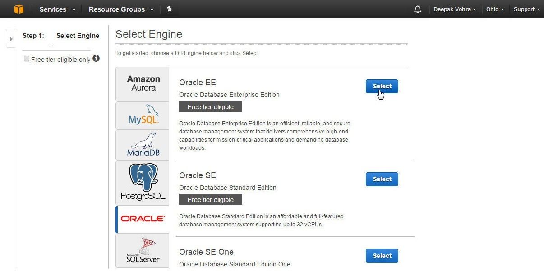Open the Services dropdown menu
This screenshot has width=544, height=271.
coord(56,9)
